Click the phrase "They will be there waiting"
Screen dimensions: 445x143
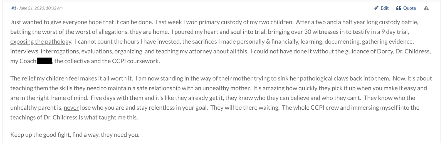click(x=245, y=108)
